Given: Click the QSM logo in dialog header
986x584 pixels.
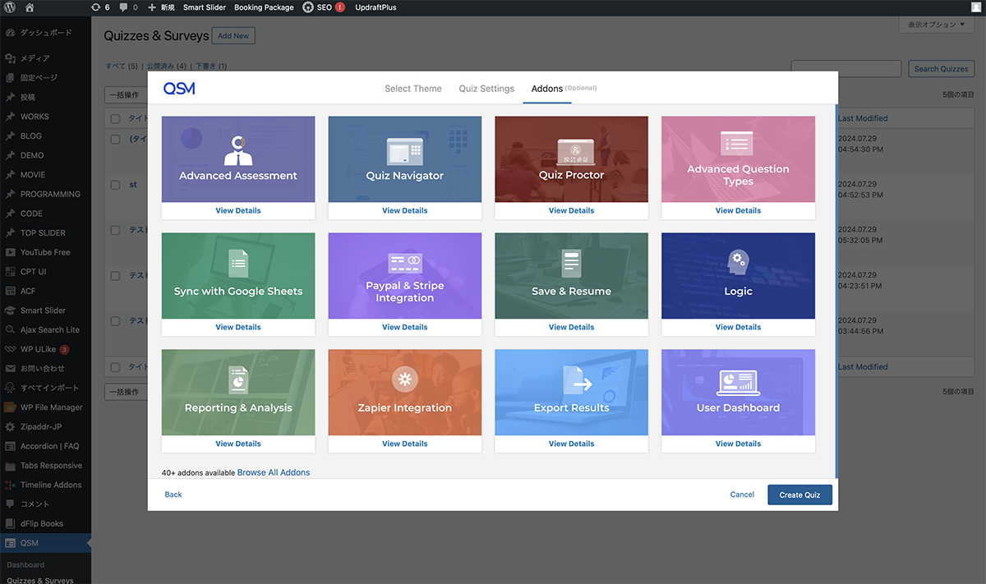Looking at the screenshot, I should pyautogui.click(x=179, y=89).
